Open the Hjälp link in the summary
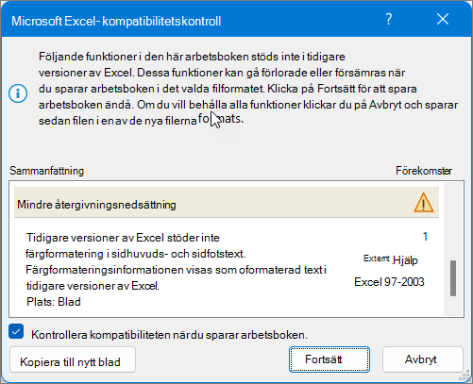This screenshot has height=384, width=473. 405,260
